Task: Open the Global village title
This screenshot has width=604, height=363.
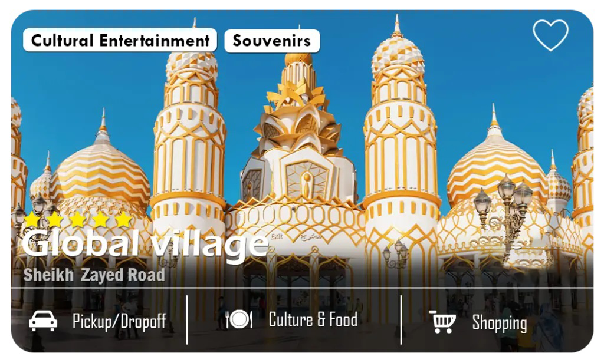Action: click(x=145, y=244)
